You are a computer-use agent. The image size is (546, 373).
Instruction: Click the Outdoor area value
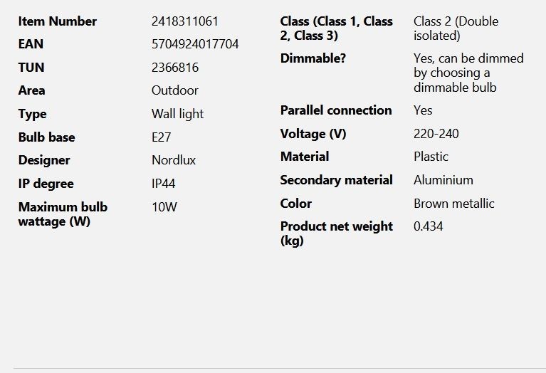(175, 90)
